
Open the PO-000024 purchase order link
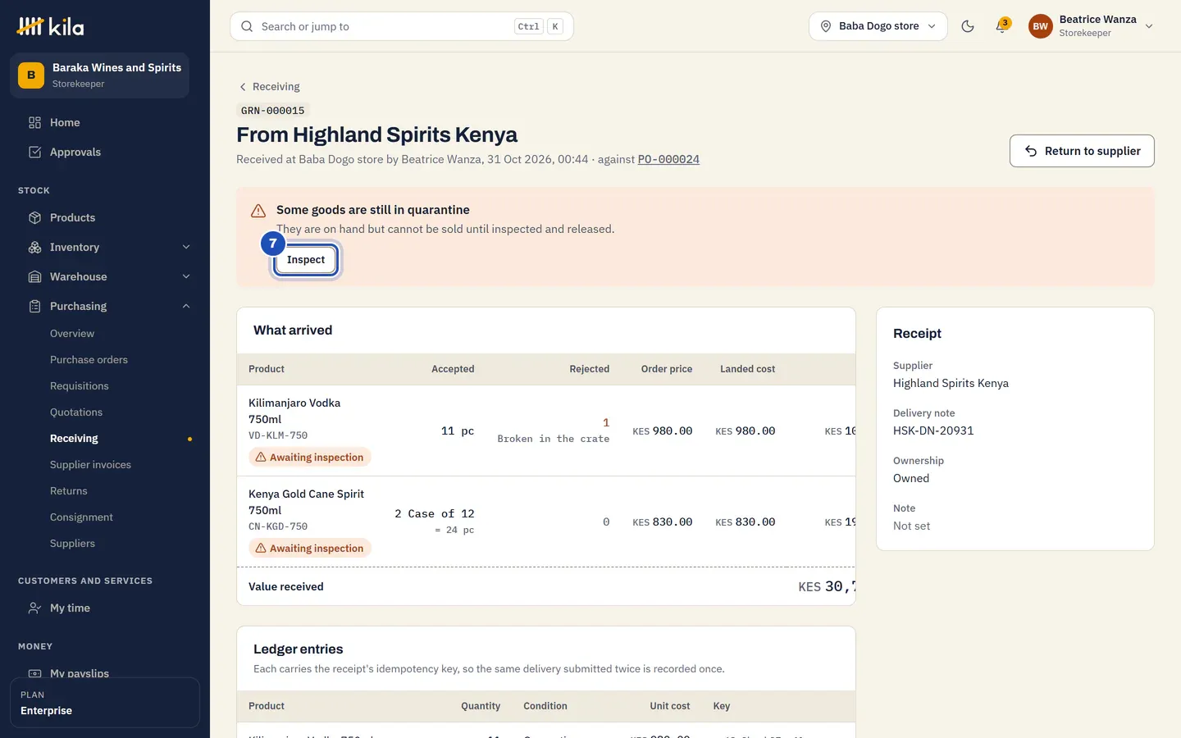click(668, 160)
